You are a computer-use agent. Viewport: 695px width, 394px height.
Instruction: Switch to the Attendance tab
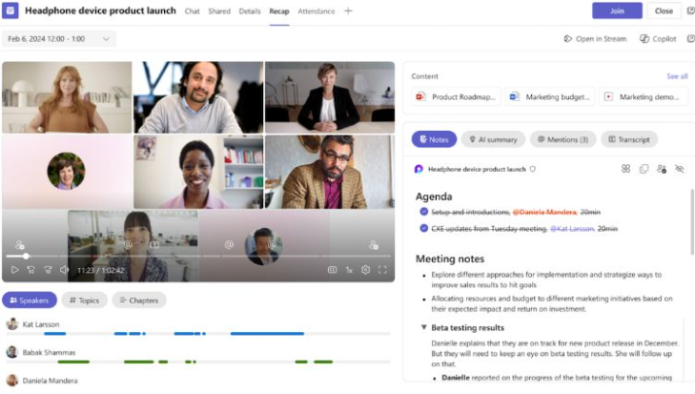click(x=316, y=11)
